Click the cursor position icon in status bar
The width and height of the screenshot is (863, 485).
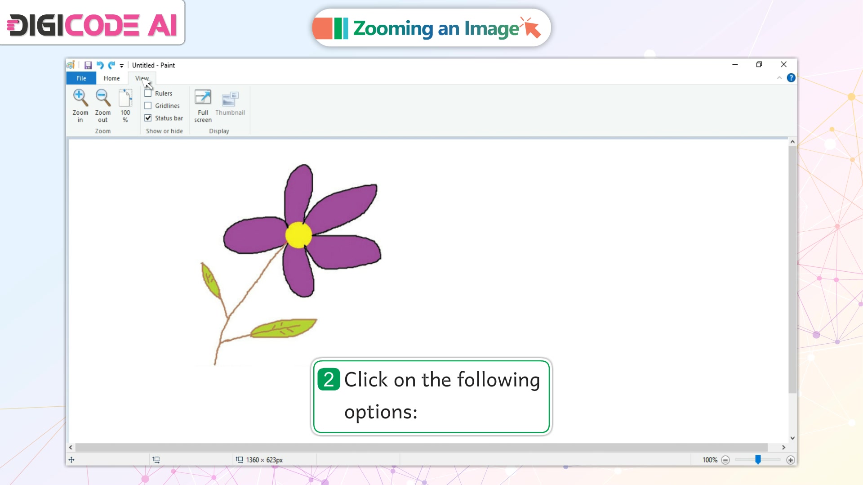(71, 460)
